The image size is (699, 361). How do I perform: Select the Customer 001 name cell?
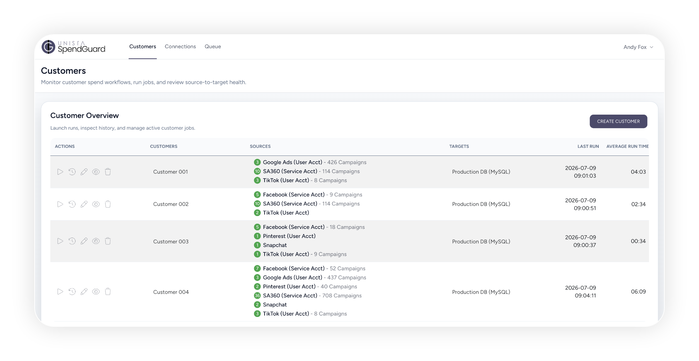pyautogui.click(x=171, y=172)
